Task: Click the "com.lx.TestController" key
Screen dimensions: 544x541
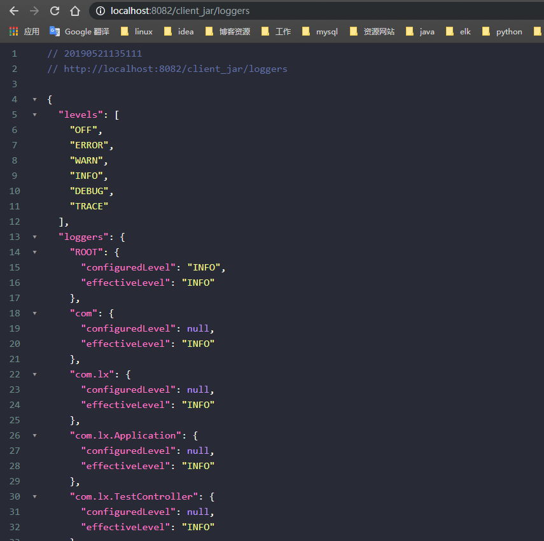Action: [134, 496]
